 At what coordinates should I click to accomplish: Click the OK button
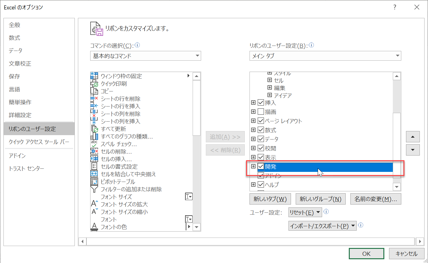point(366,254)
